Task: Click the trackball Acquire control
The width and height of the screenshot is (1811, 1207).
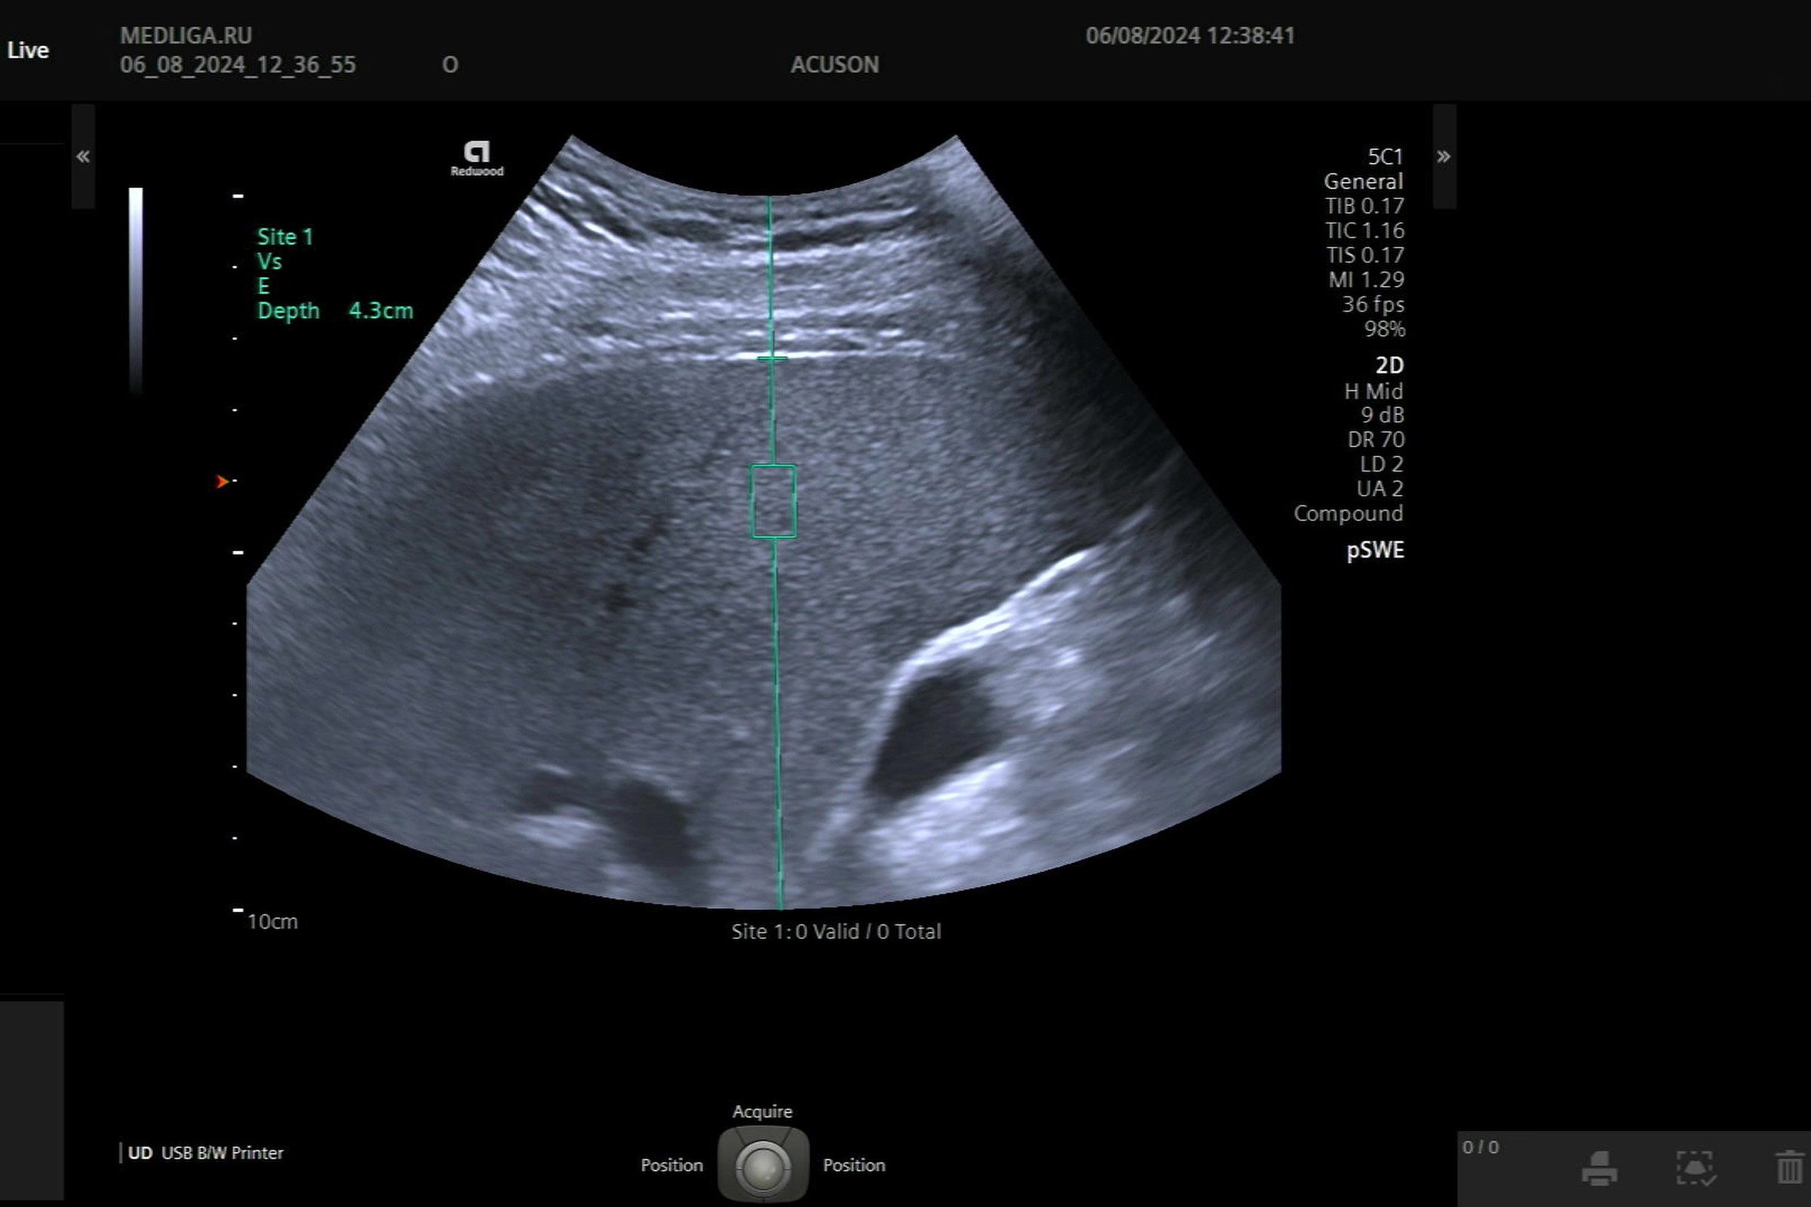Action: [762, 1166]
